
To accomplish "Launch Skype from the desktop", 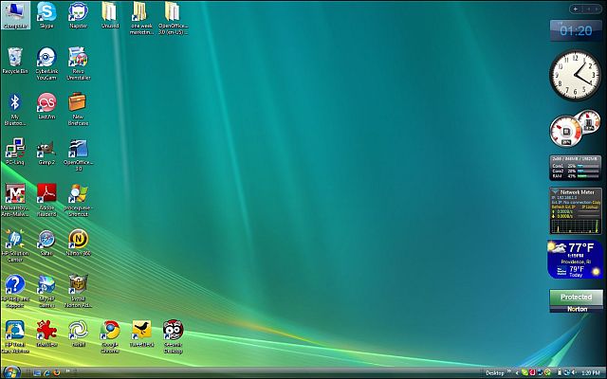I will 46,15.
